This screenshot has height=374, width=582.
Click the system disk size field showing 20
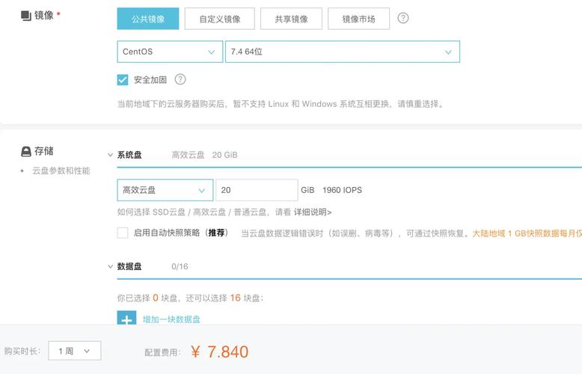click(257, 190)
